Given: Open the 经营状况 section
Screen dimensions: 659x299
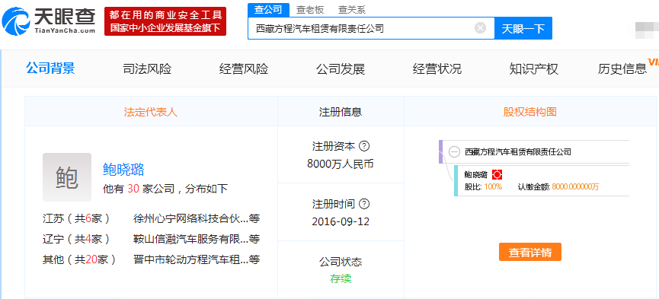Looking at the screenshot, I should 437,69.
